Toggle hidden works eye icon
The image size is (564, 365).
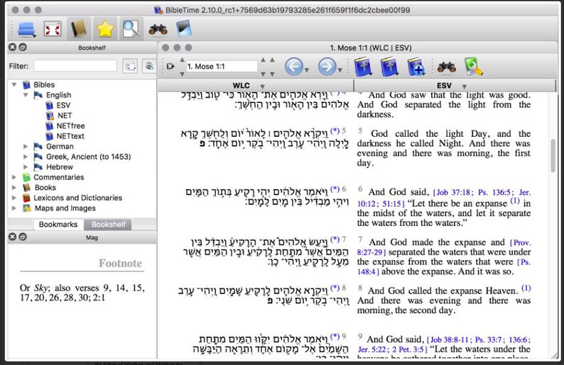(x=148, y=67)
